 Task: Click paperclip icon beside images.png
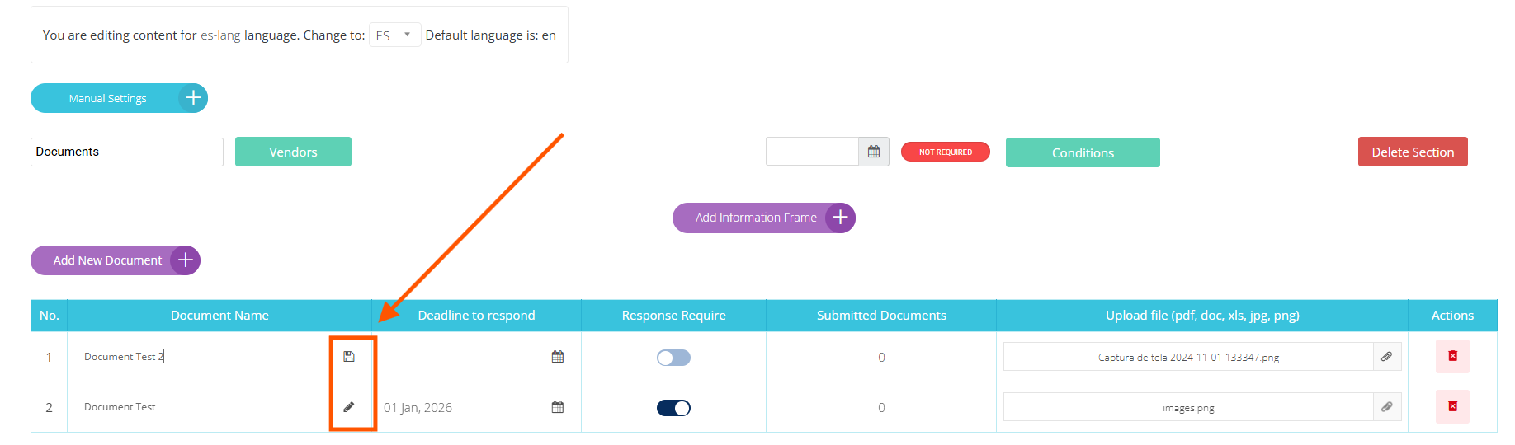[1386, 407]
